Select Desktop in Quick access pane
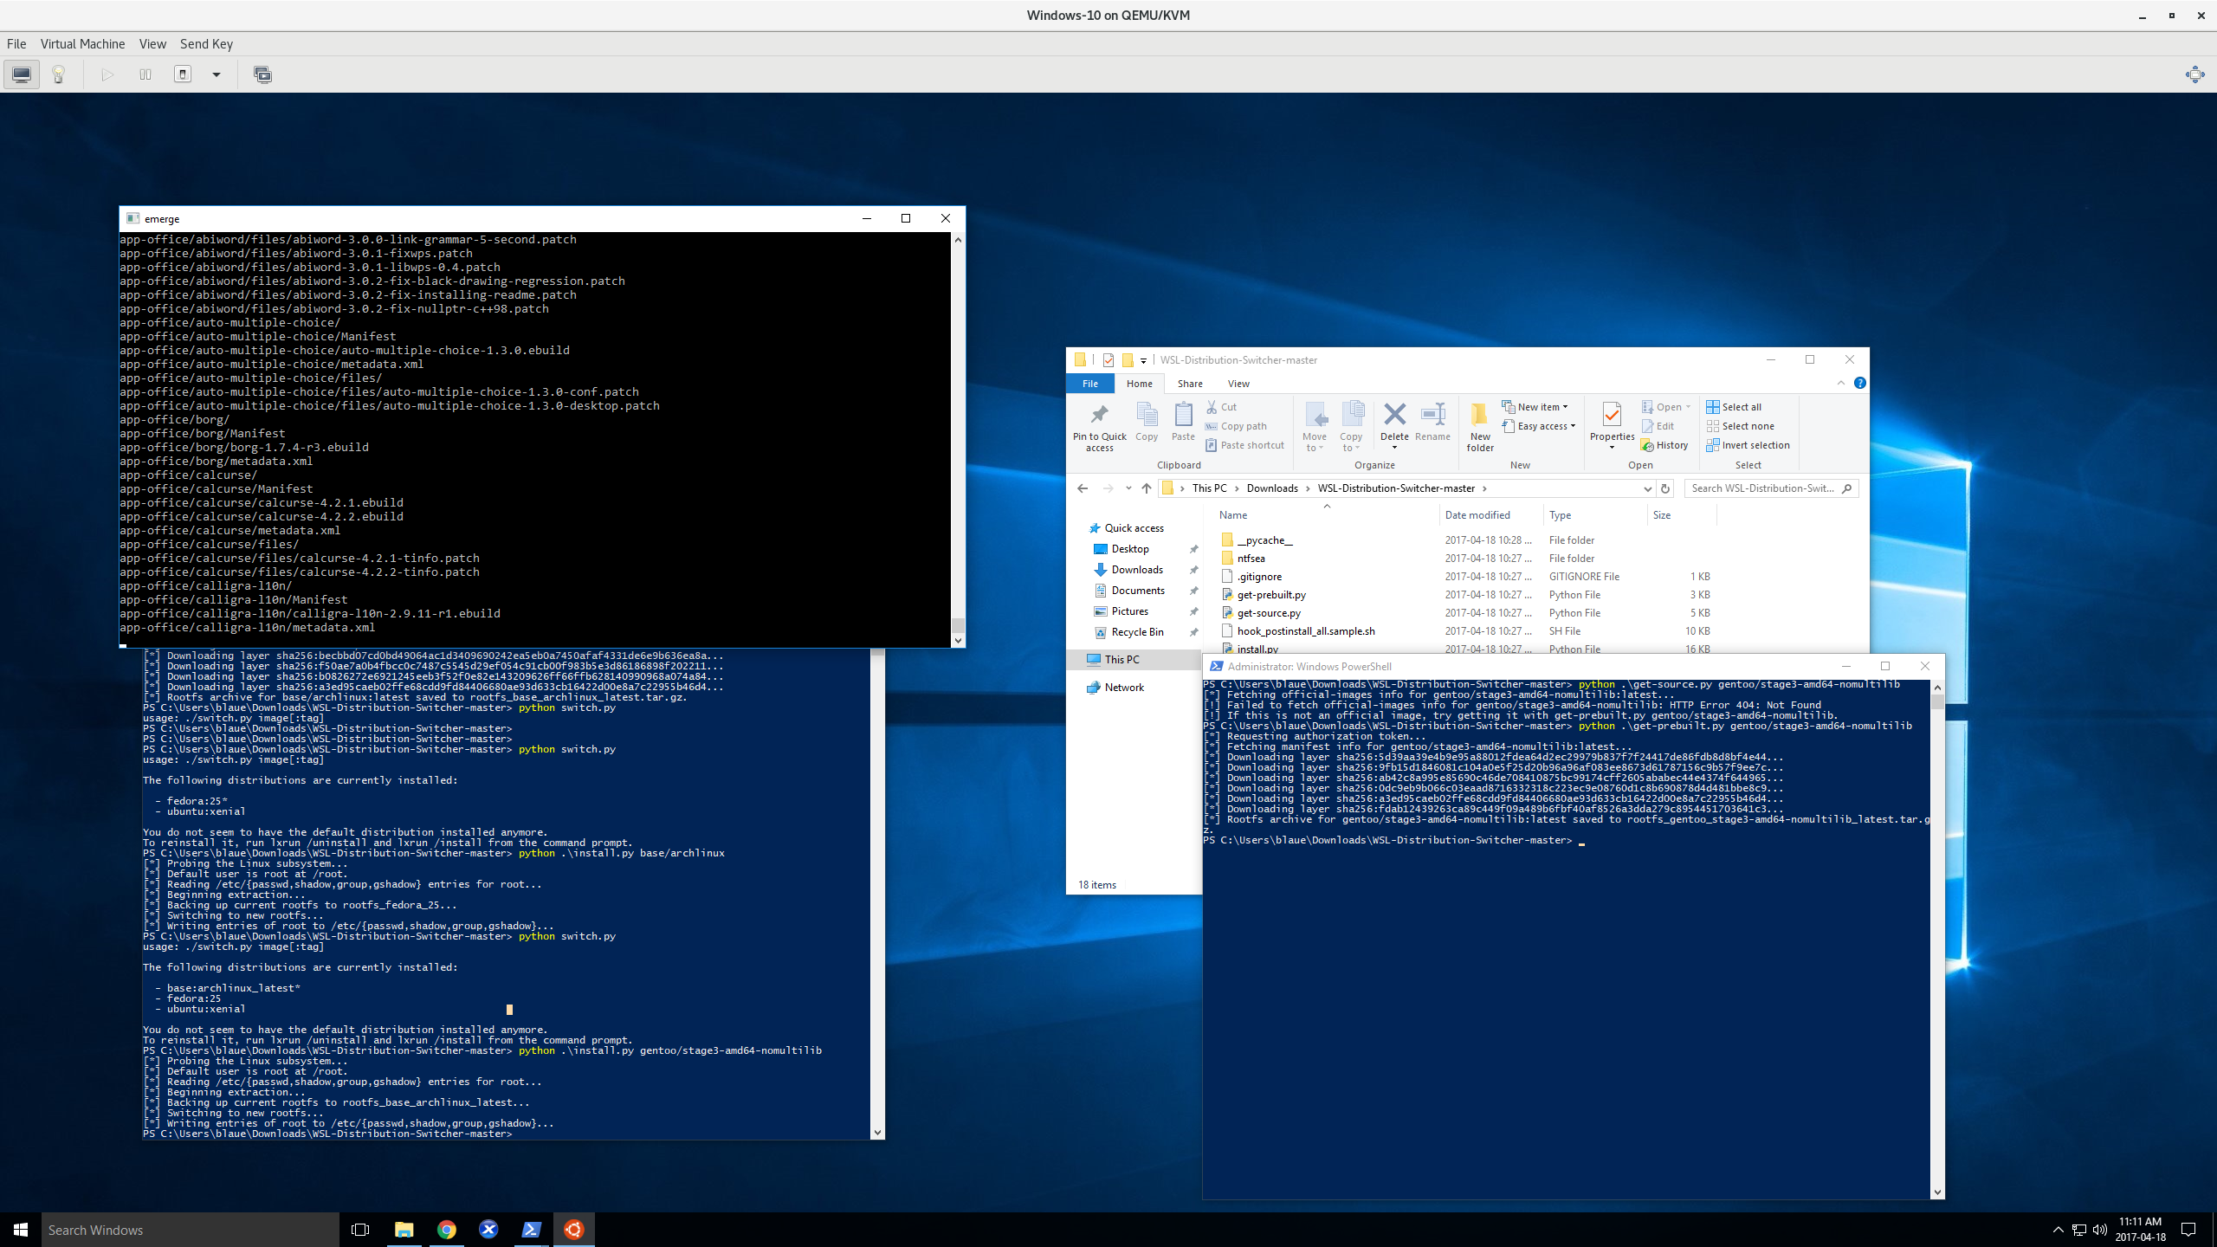2217x1247 pixels. (1130, 549)
